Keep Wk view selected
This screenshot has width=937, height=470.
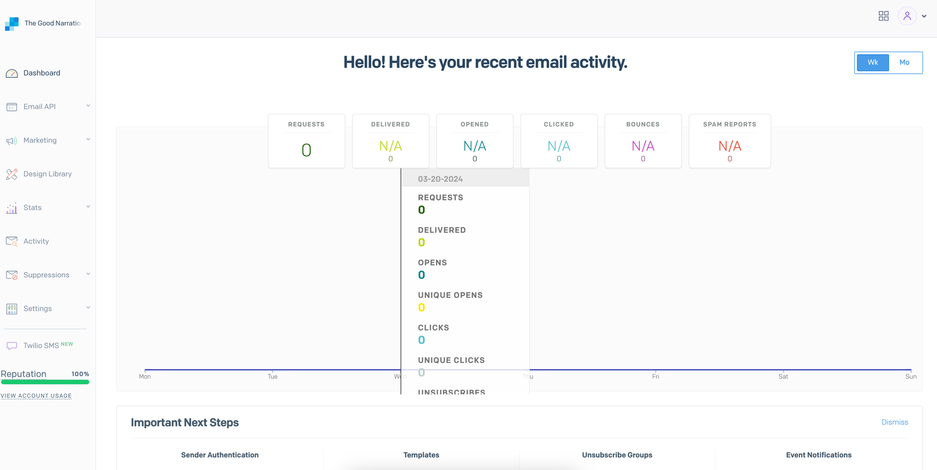[x=873, y=62]
